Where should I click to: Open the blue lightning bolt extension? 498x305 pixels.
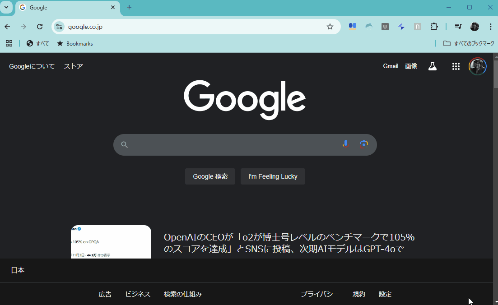click(401, 27)
